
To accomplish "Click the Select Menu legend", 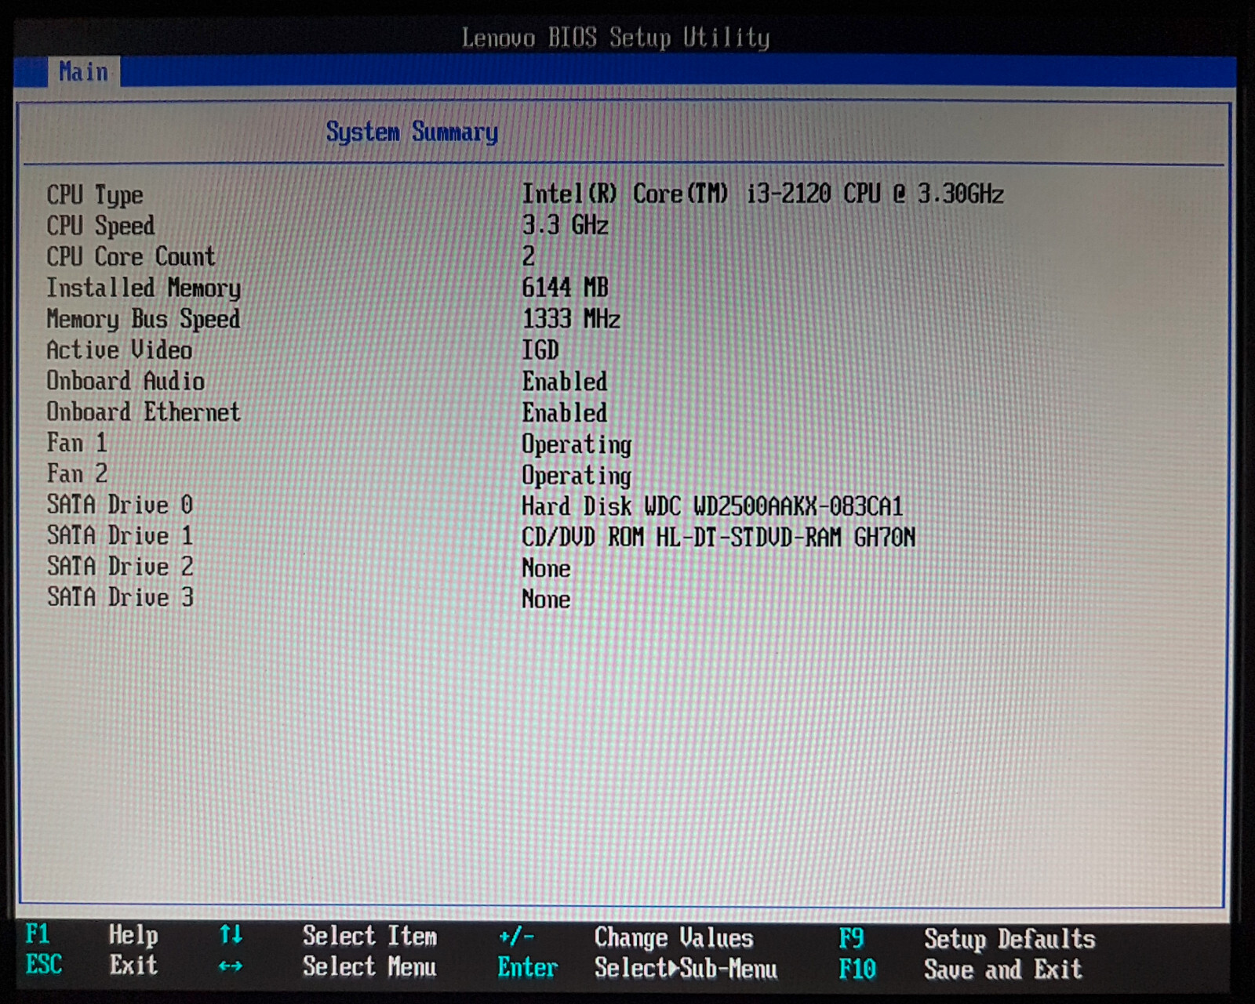I will 369,966.
